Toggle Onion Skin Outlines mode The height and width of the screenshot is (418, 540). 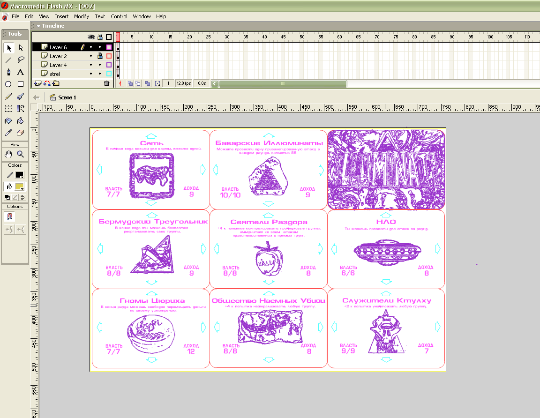(x=138, y=83)
